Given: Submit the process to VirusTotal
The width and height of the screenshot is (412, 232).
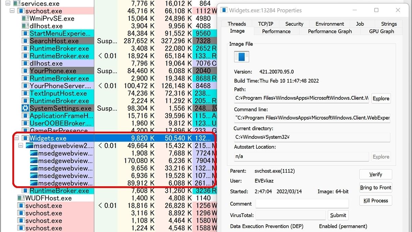Looking at the screenshot, I should tap(338, 215).
